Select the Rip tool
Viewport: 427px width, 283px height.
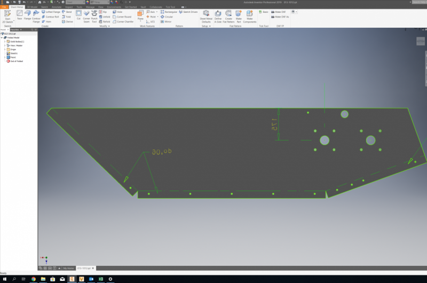click(x=103, y=12)
